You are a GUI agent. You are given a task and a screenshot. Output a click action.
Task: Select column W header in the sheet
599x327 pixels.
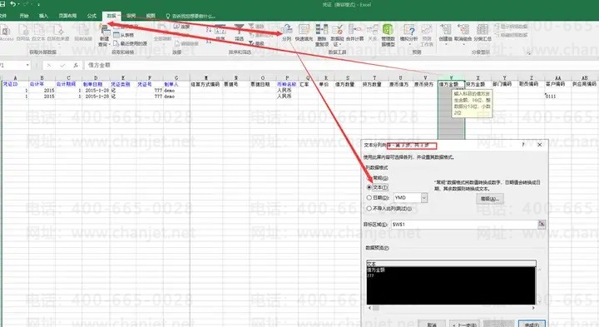tap(451, 77)
